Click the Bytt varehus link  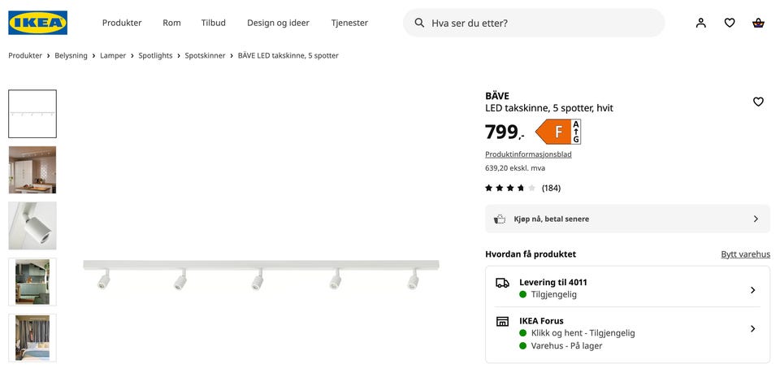coord(746,254)
